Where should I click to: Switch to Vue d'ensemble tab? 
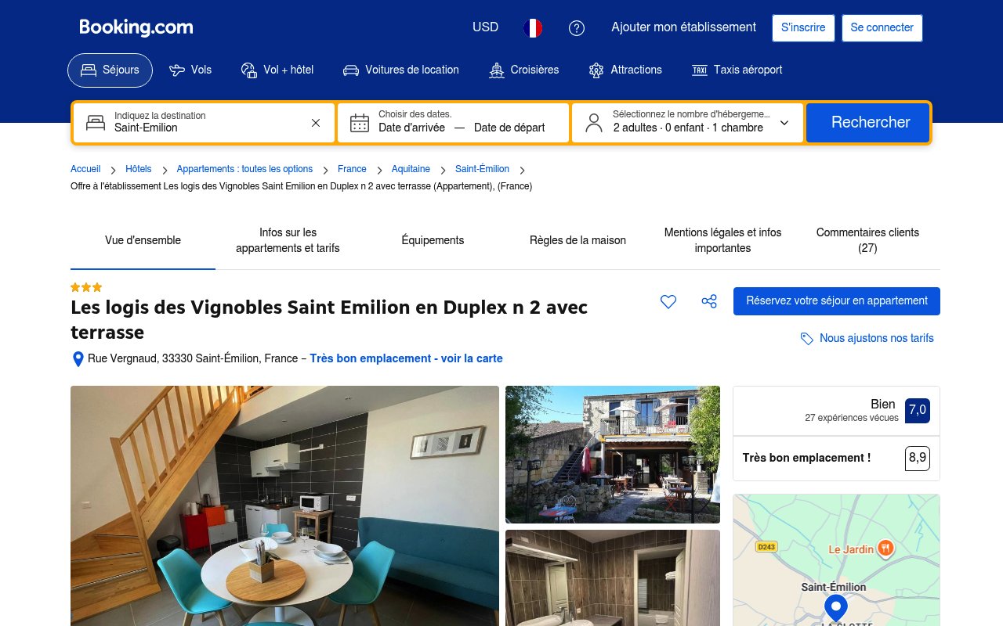[143, 240]
